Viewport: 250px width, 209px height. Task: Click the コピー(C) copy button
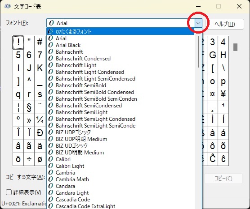tap(223, 179)
